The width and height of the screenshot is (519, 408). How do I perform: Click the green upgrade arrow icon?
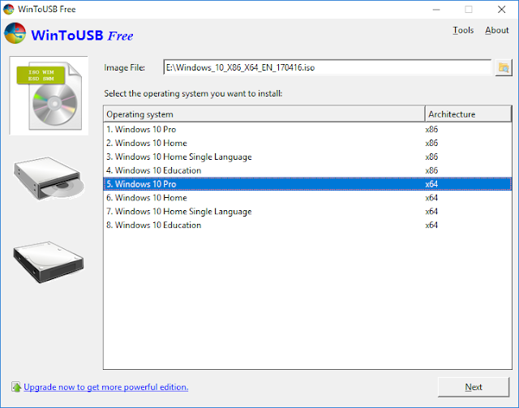[x=16, y=387]
